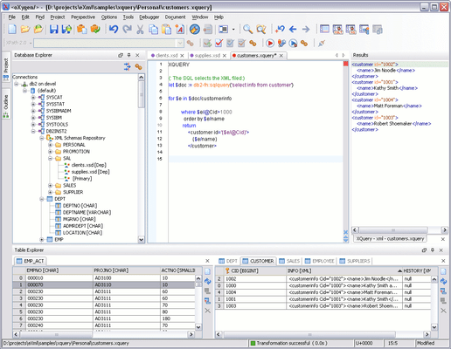The image size is (451, 349).
Task: Open the EMPLOYEE tab in Table Explorer
Action: coord(320,261)
